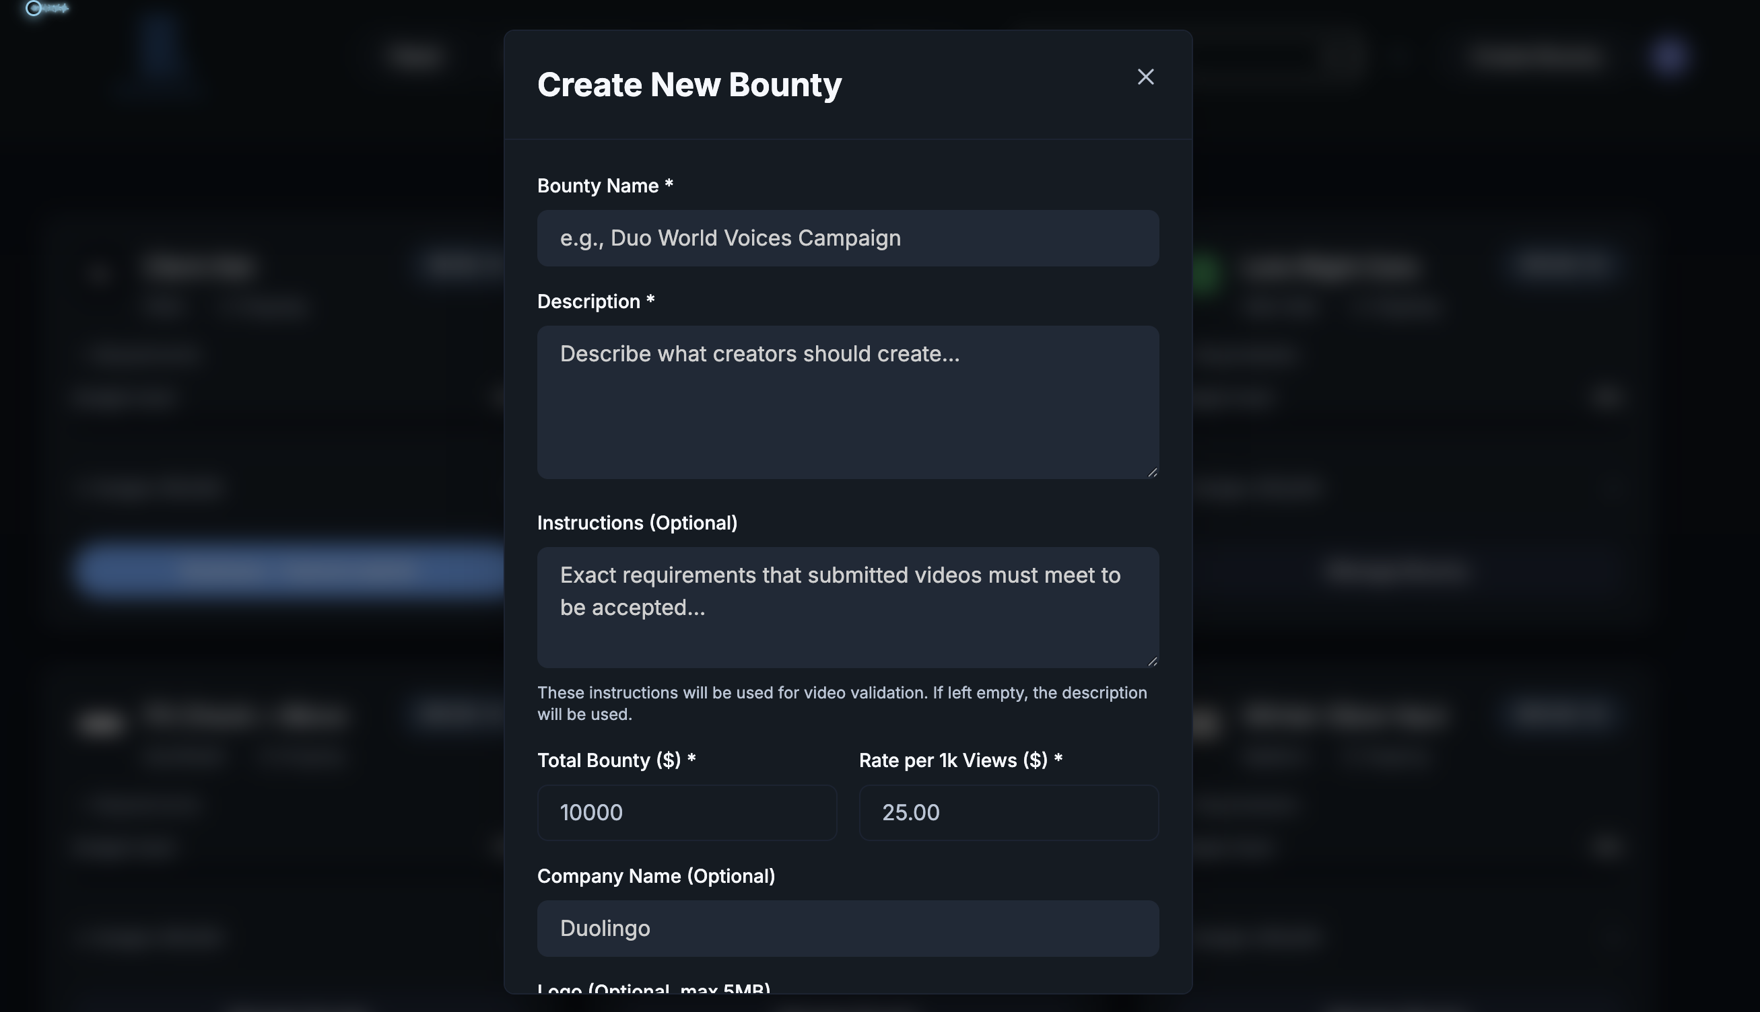This screenshot has height=1012, width=1760.
Task: Click the "Total Bounty ($) *" label
Action: pyautogui.click(x=615, y=760)
